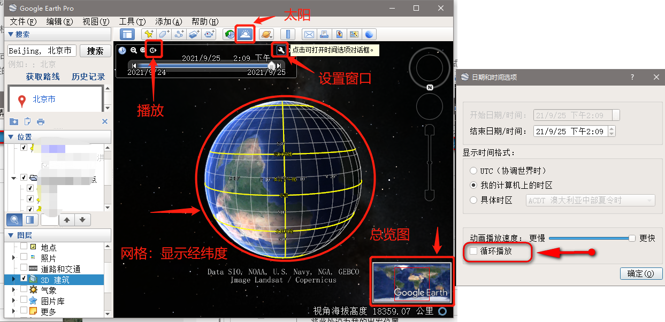Move the selected place up with the arrow button
The height and width of the screenshot is (322, 665).
point(67,219)
